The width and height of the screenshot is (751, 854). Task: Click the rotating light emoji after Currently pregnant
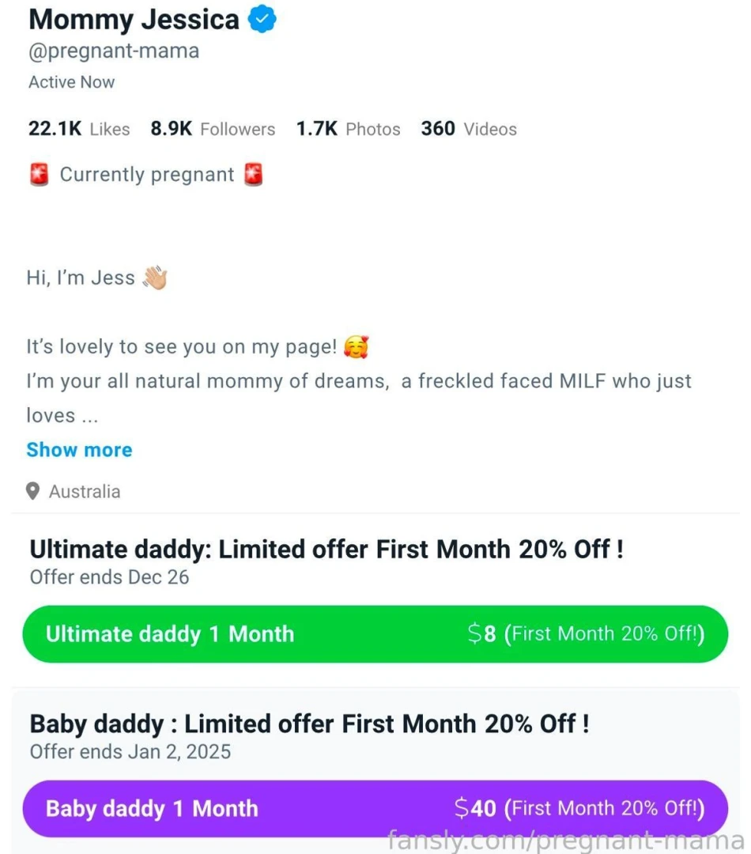click(x=252, y=174)
